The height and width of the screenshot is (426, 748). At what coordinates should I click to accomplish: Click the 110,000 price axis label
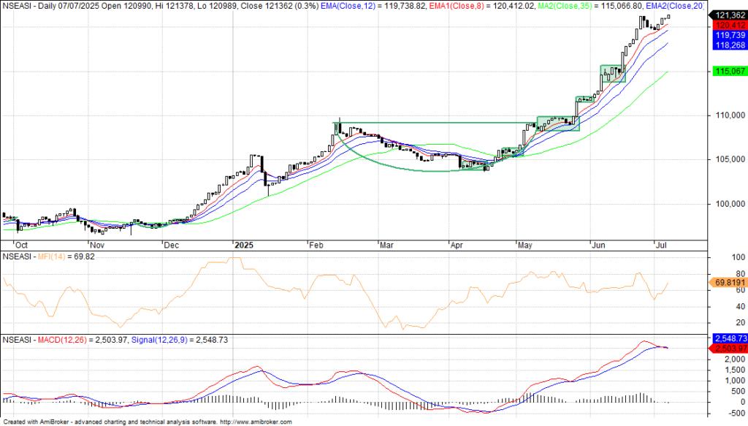[725, 115]
